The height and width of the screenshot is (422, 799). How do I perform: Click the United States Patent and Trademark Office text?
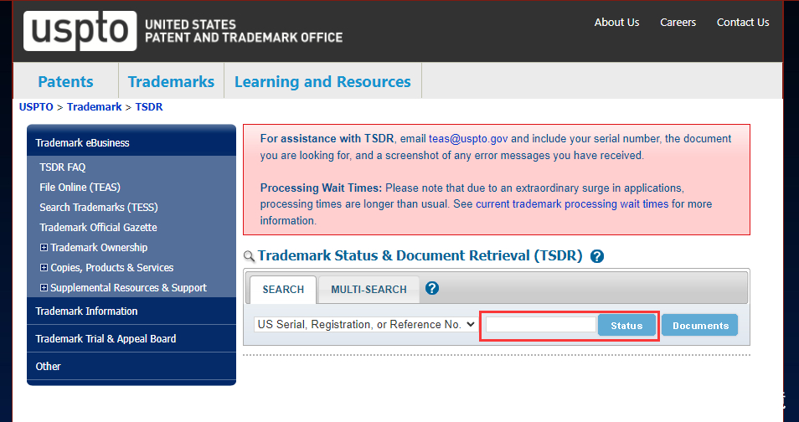[244, 31]
